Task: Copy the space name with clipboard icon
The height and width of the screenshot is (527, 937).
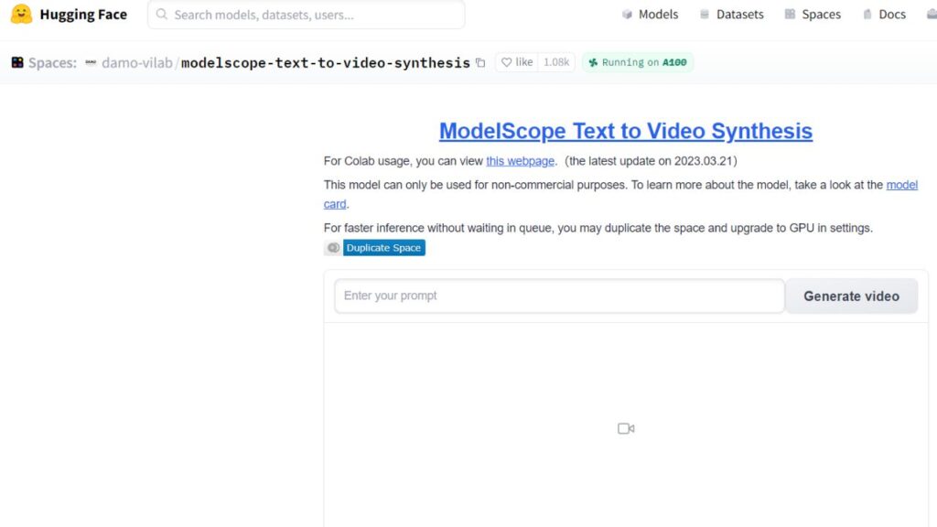Action: click(480, 63)
